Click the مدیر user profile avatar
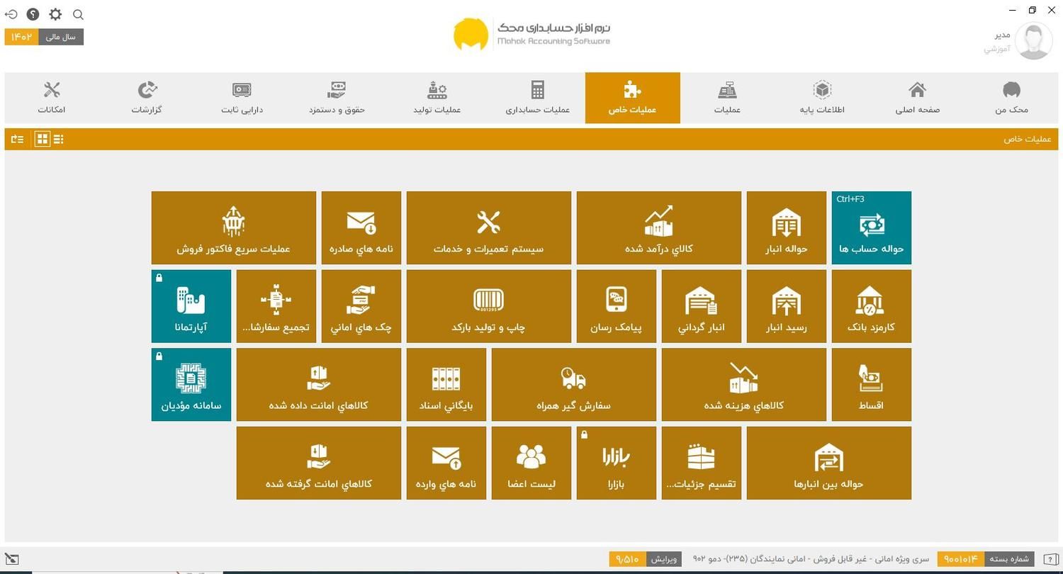The height and width of the screenshot is (574, 1063). point(1033,41)
